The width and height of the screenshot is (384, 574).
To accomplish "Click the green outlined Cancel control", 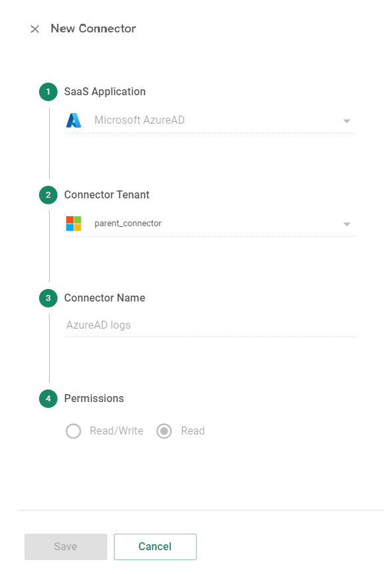I will tap(155, 546).
